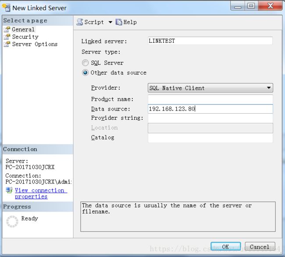The height and width of the screenshot is (257, 285).
Task: Click the Ready progress spinner icon
Action: click(x=12, y=221)
